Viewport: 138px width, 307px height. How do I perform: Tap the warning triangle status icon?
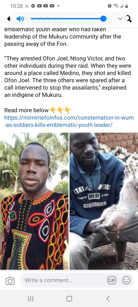coord(27,6)
